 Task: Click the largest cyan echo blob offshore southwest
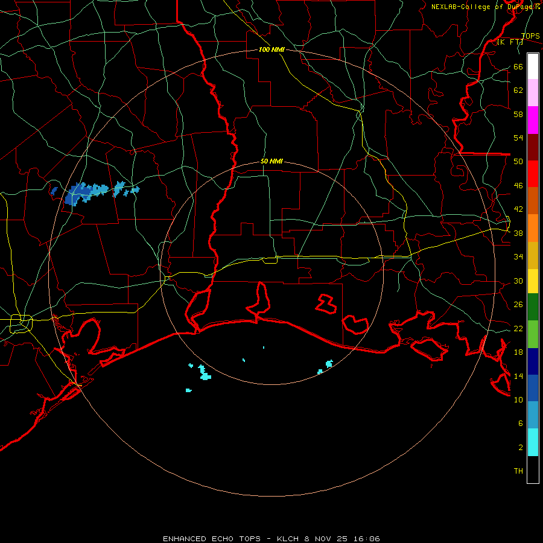tap(205, 372)
